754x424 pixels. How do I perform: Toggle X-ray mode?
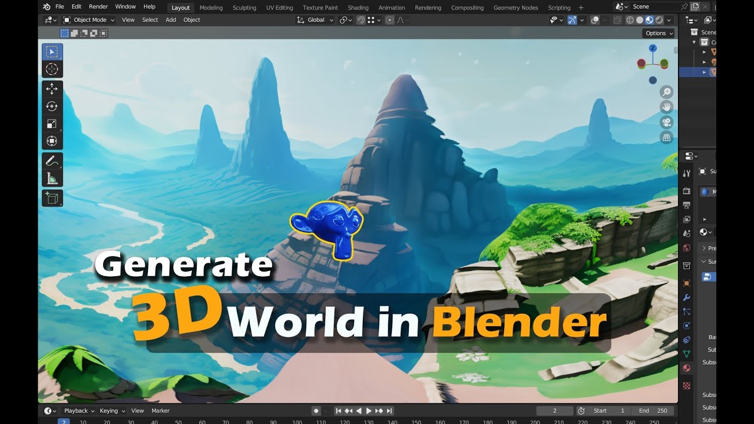pyautogui.click(x=617, y=19)
